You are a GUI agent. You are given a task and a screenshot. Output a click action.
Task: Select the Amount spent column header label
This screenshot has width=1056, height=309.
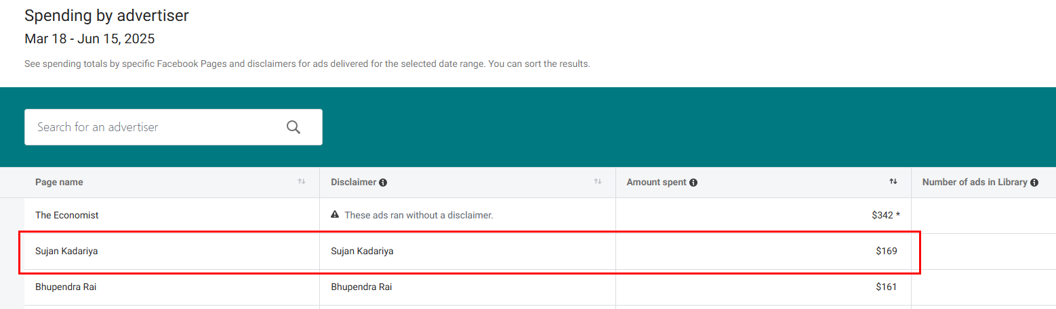pos(657,183)
